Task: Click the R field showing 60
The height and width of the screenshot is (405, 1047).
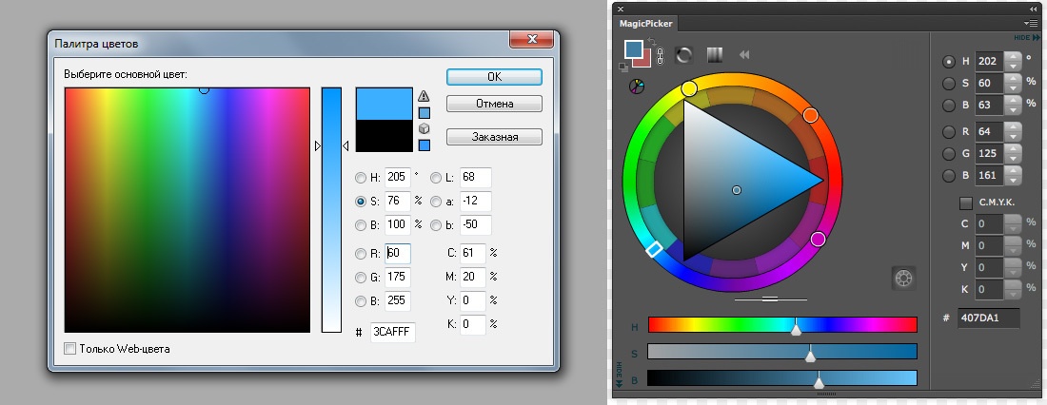Action: click(x=397, y=254)
